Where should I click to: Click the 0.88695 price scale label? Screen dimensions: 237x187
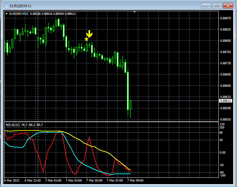click(x=226, y=75)
